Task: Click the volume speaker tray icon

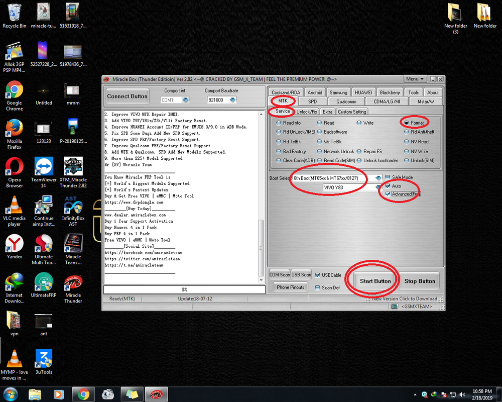Action: tap(462, 394)
